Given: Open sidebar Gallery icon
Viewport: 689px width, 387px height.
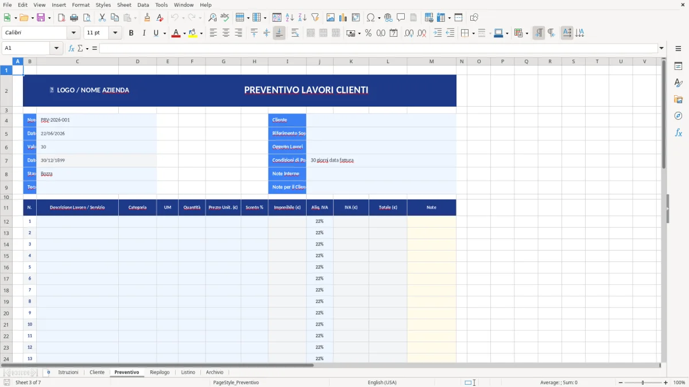Looking at the screenshot, I should [x=678, y=100].
